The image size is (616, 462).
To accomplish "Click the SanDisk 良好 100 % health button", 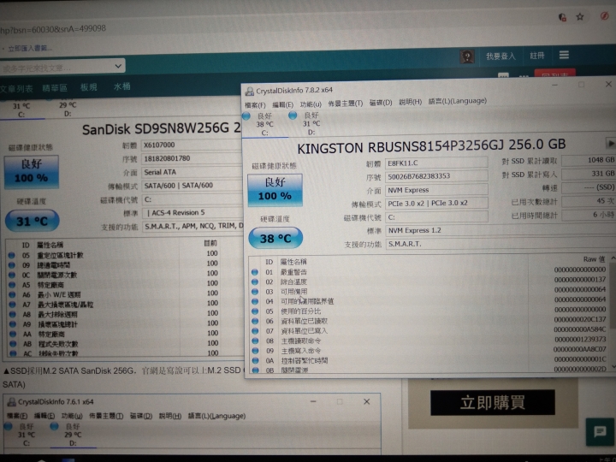I will coord(32,172).
